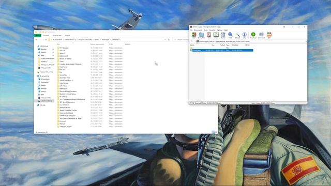Sort by Packed column in WinRAR
Viewport: 331px width, 186px height.
[x=222, y=45]
